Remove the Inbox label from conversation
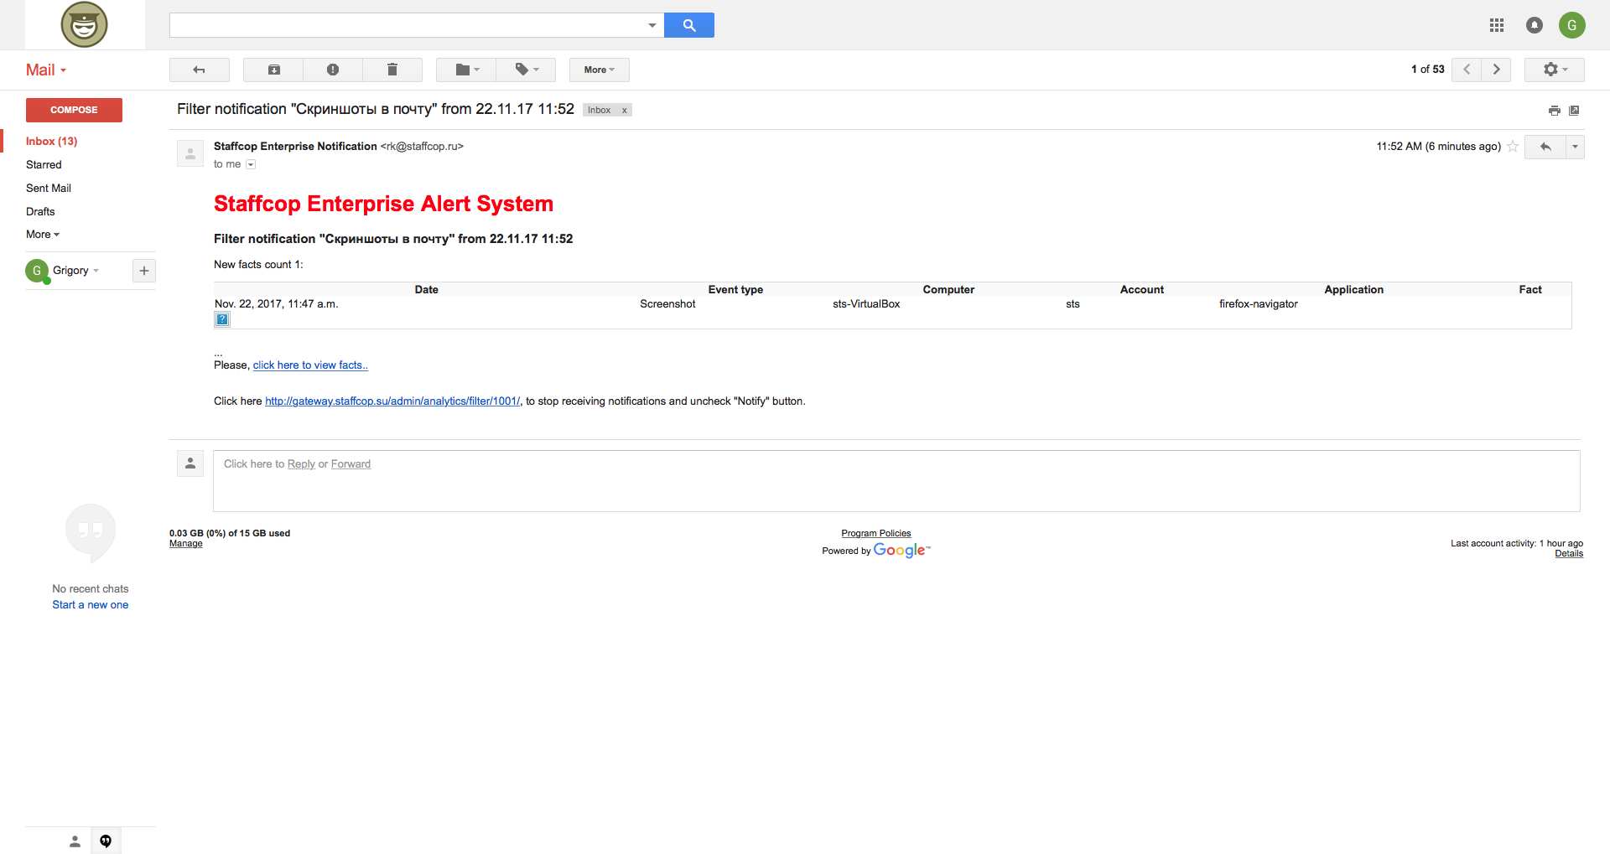This screenshot has width=1610, height=854. 624,111
